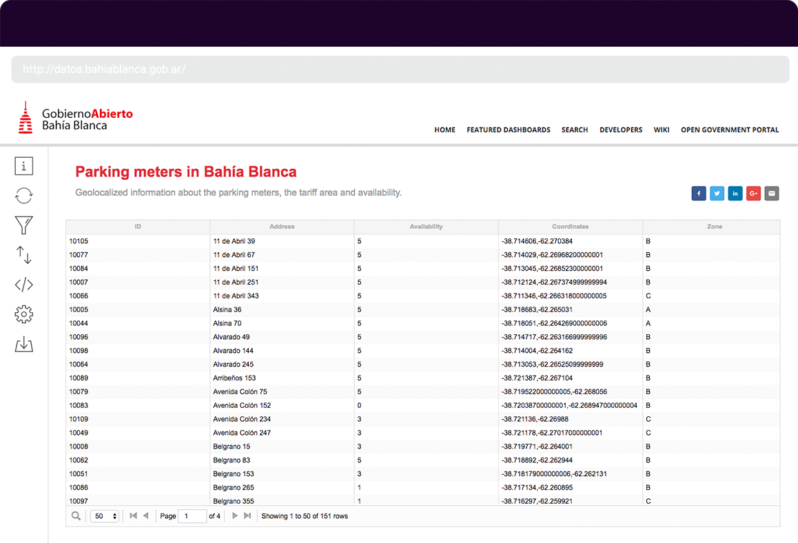Download the dataset using export icon
This screenshot has width=798, height=543.
[23, 344]
